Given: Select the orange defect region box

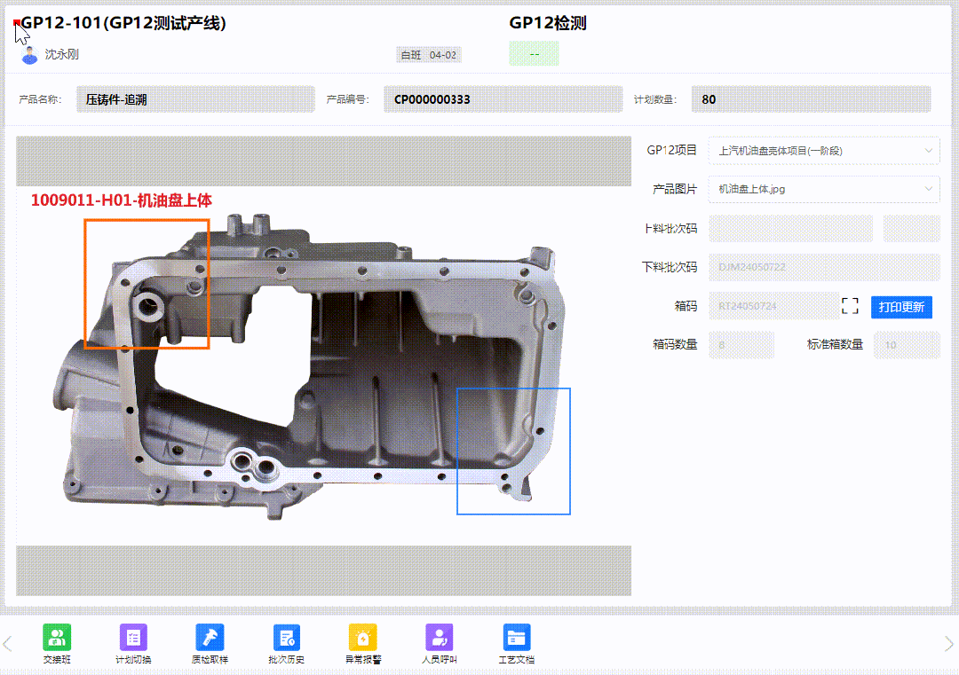Looking at the screenshot, I should tap(147, 284).
